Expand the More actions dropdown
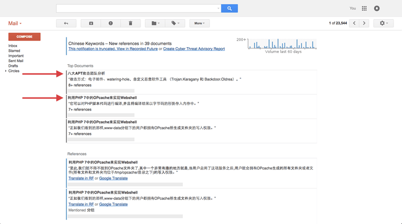This screenshot has height=224, width=402. 199,23
